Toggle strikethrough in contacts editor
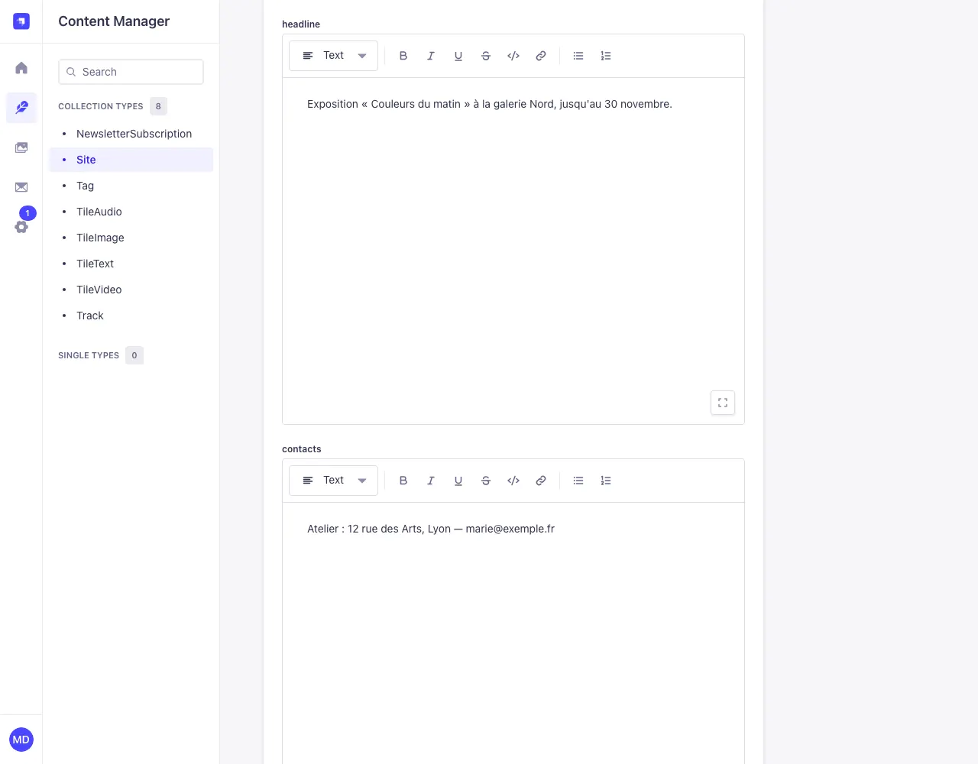 [x=486, y=481]
